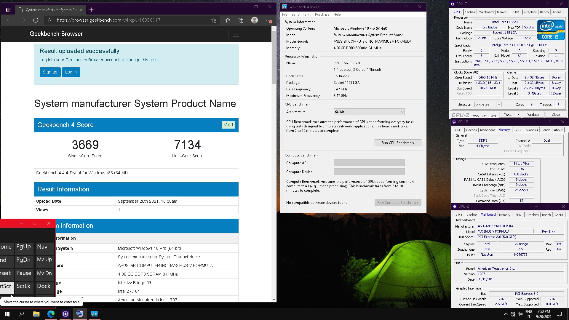Open CPU tab in CPU-Z memory window
The width and height of the screenshot is (569, 320).
coord(458,130)
